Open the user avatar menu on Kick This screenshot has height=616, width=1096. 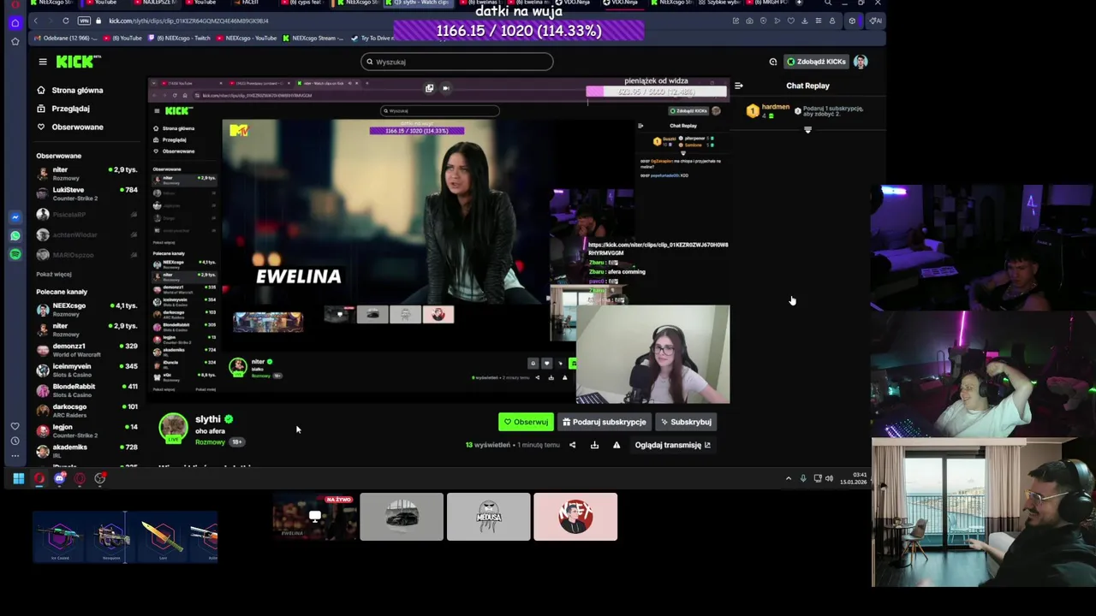(861, 62)
